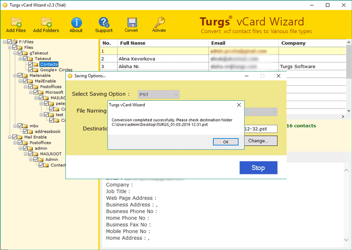
Task: Collapse the admin tree node
Action: [x=20, y=149]
